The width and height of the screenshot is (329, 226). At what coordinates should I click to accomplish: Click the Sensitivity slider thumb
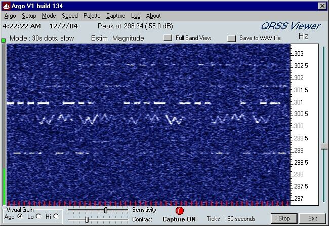pyautogui.click(x=106, y=210)
